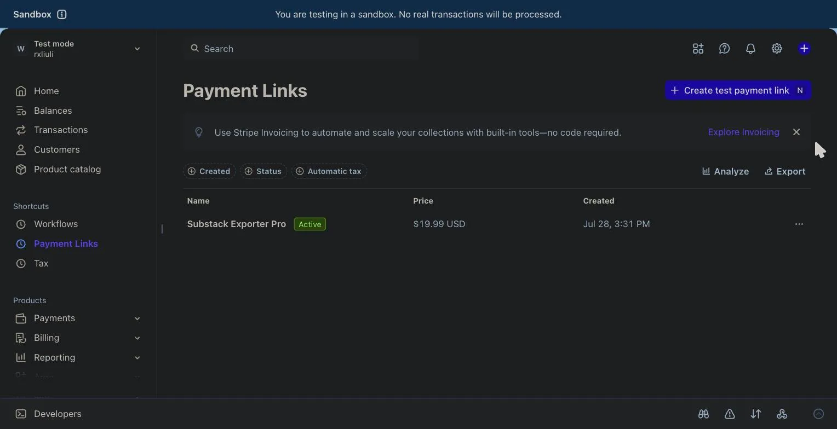
Task: Click the Jul 28, 3:31 PM created cell
Action: tap(617, 224)
